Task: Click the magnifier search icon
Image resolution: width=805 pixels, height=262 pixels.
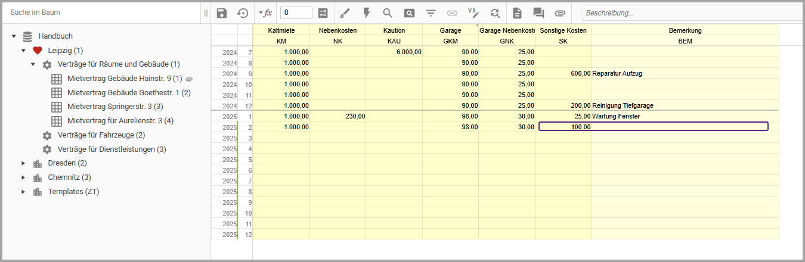Action: click(388, 13)
